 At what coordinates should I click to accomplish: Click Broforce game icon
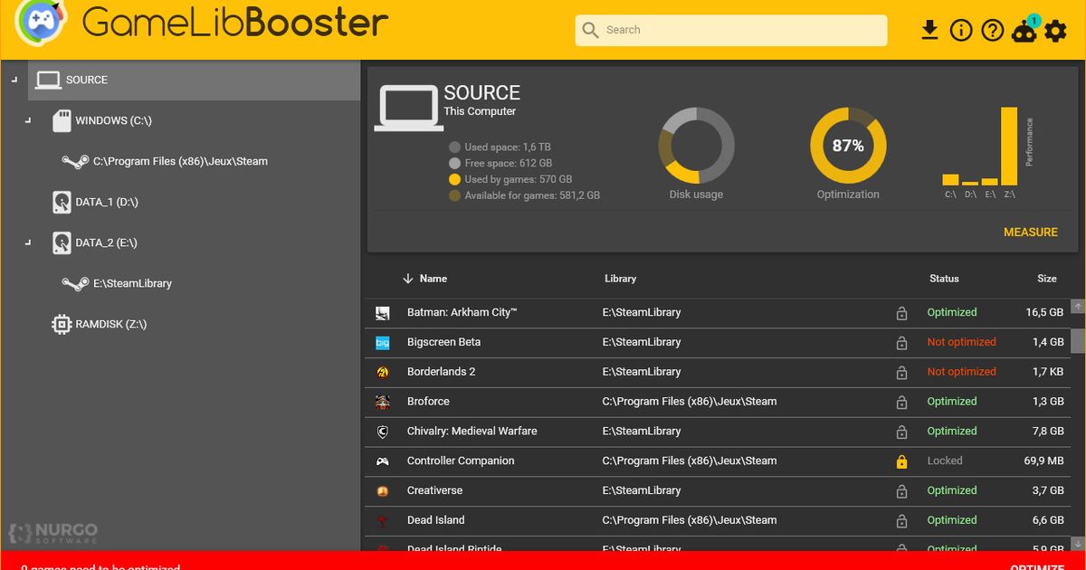click(383, 402)
